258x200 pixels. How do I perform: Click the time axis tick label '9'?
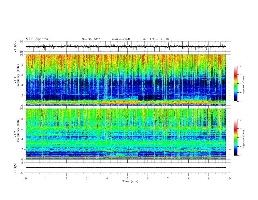[x=208, y=178]
